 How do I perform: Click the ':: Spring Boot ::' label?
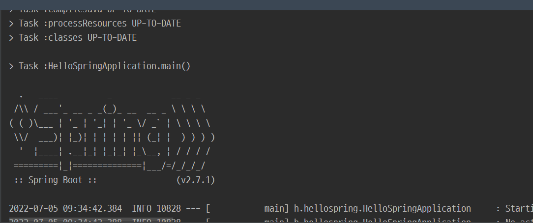(x=56, y=180)
